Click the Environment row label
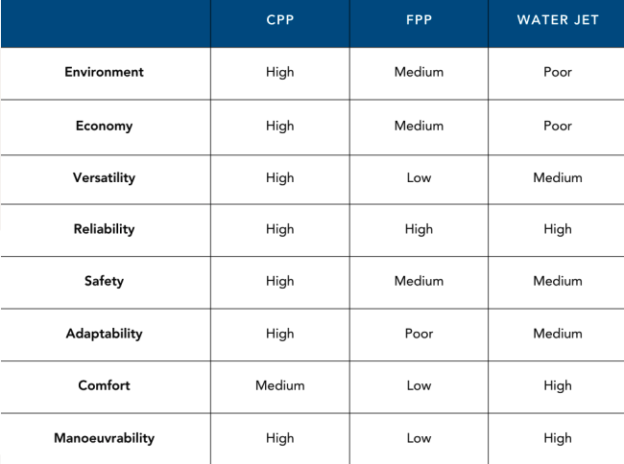The width and height of the screenshot is (624, 464). pos(104,72)
